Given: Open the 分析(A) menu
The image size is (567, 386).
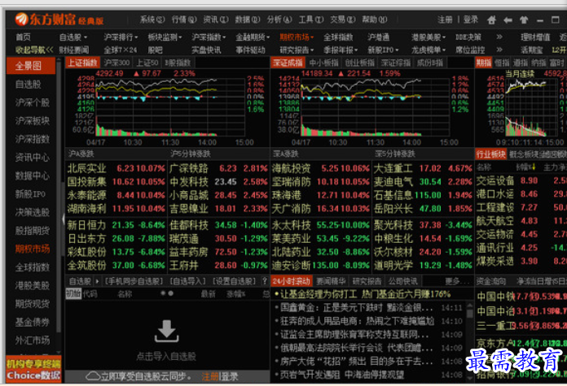Looking at the screenshot, I should (279, 20).
